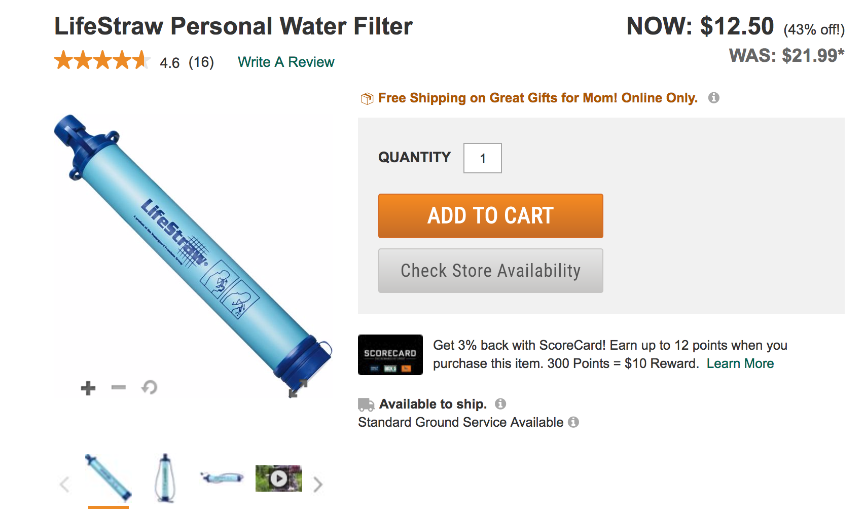Viewport: 865px width, 517px height.
Task: Click the quantity input field
Action: coord(482,158)
